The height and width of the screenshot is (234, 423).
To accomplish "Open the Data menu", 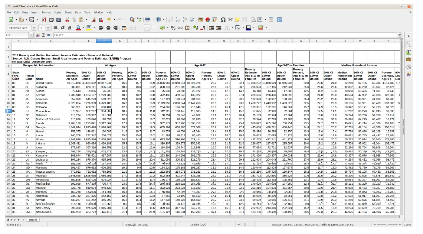I will click(78, 12).
